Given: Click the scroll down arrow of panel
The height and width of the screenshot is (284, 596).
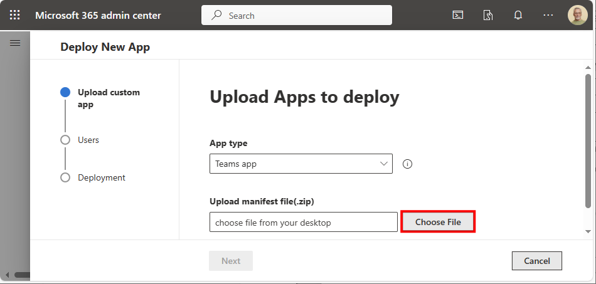Looking at the screenshot, I should click(588, 231).
